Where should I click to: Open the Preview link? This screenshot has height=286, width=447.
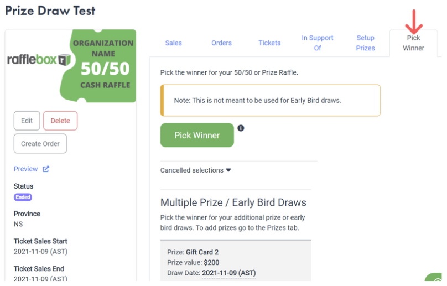(x=25, y=169)
